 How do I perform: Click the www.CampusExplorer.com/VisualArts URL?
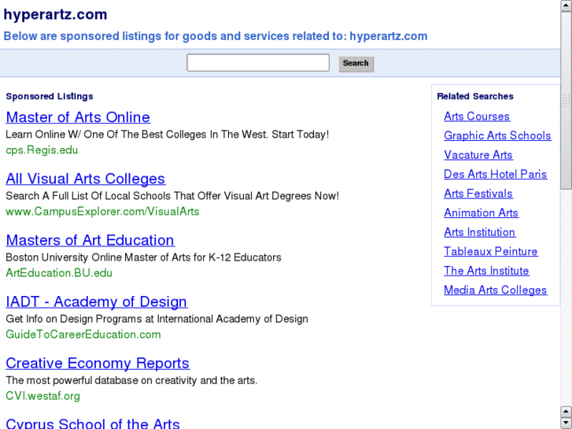pyautogui.click(x=102, y=212)
